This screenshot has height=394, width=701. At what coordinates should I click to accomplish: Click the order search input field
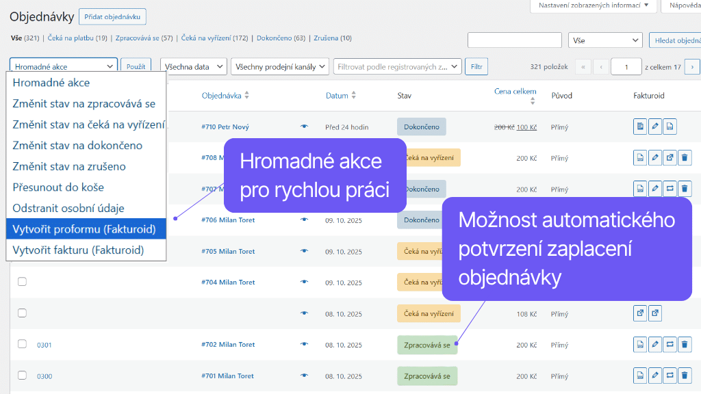tap(515, 40)
